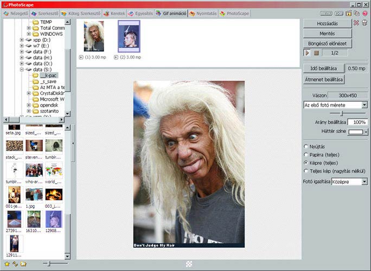Click the red X remove-frame icon
This screenshot has height=271, width=371.
(x=356, y=23)
